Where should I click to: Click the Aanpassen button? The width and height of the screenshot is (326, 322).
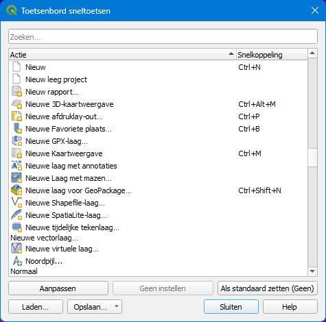pos(58,288)
